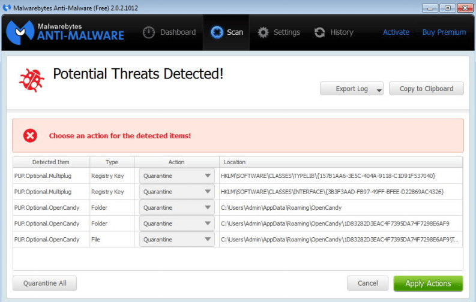
Task: Select the TYPELIB registry key location text
Action: 328,176
